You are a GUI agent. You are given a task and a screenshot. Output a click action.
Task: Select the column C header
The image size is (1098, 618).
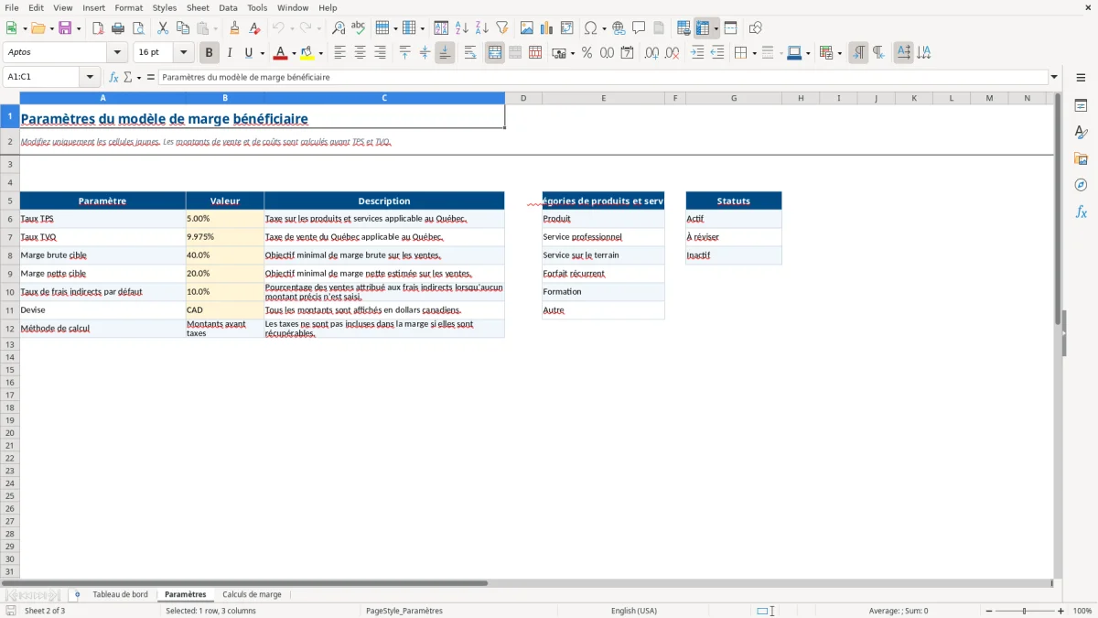tap(384, 98)
